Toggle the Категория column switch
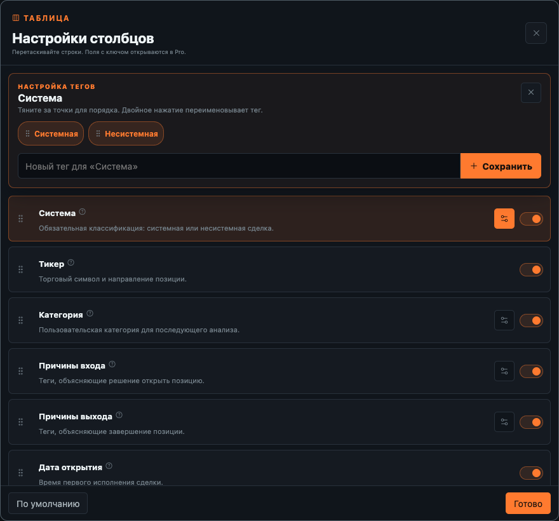Viewport: 559px width, 521px height. click(x=531, y=321)
